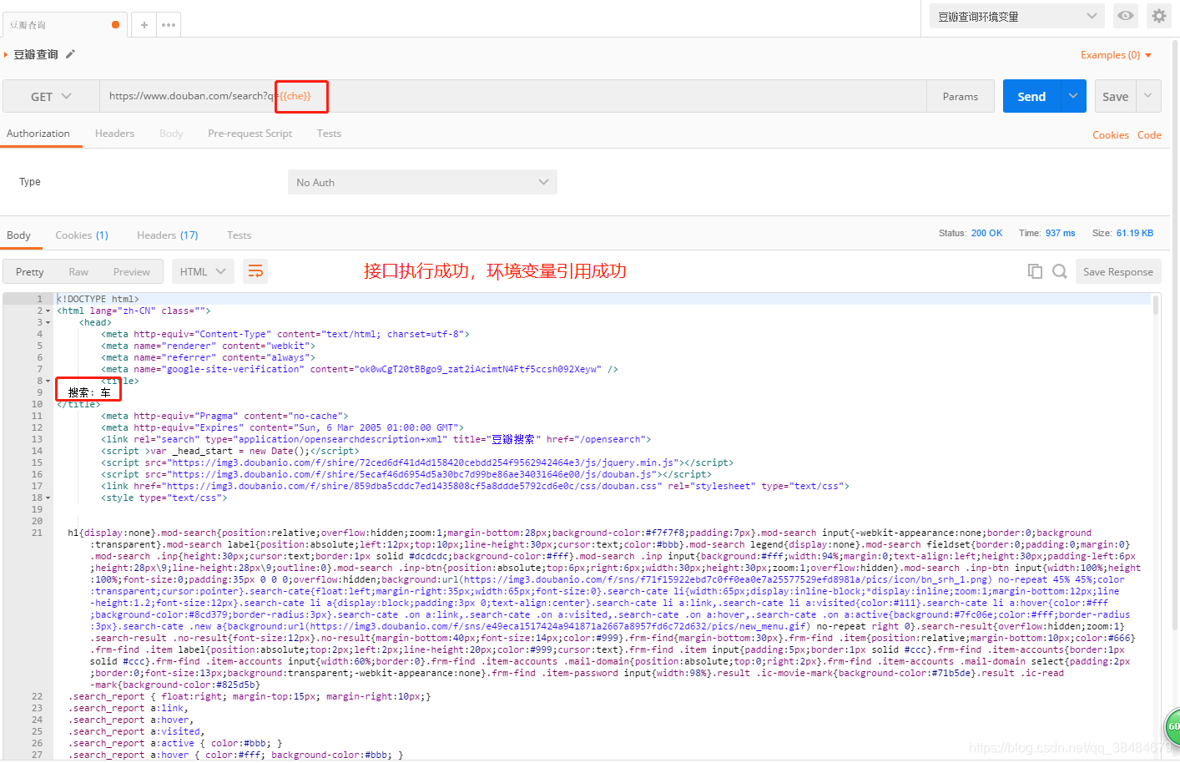Click line 1 DOCTYPE html text
This screenshot has width=1180, height=763.
(x=98, y=299)
